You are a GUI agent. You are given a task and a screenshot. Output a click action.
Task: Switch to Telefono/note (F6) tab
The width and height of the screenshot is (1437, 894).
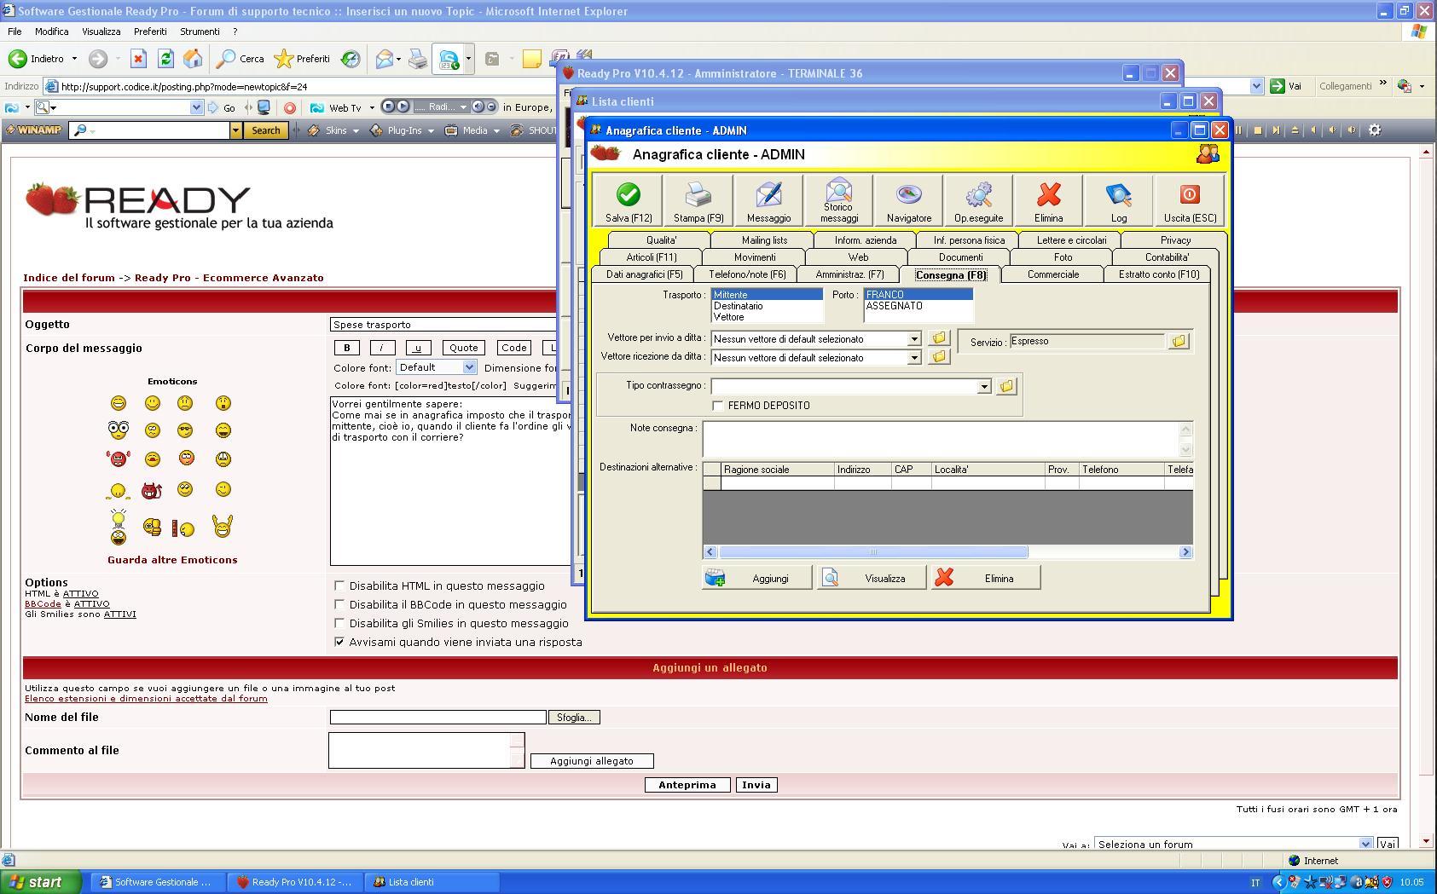pyautogui.click(x=747, y=274)
